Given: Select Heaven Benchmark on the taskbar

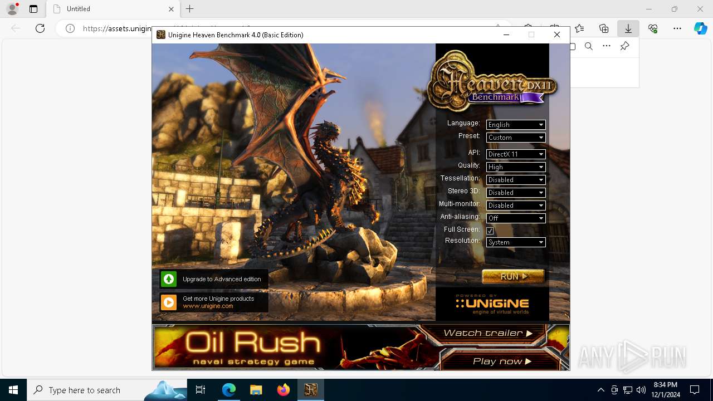Looking at the screenshot, I should [310, 390].
